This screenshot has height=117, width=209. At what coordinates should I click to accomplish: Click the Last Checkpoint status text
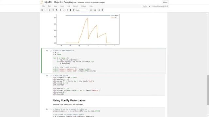point(89,2)
